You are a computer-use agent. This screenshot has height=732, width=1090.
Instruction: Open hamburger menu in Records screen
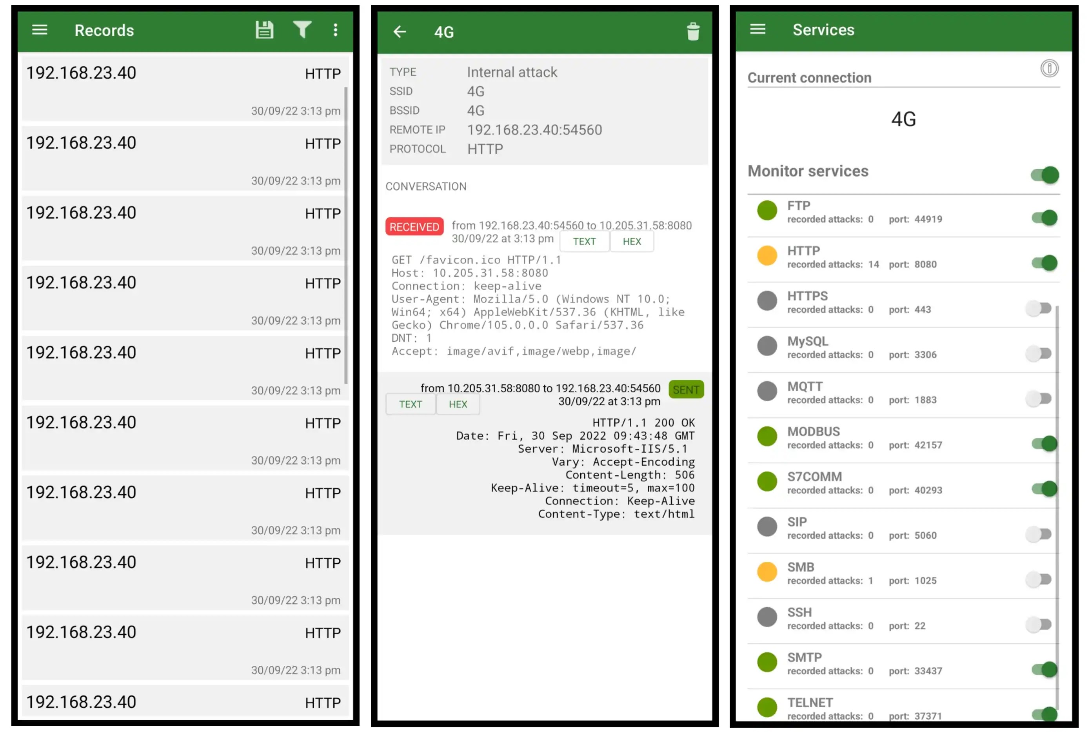point(40,30)
